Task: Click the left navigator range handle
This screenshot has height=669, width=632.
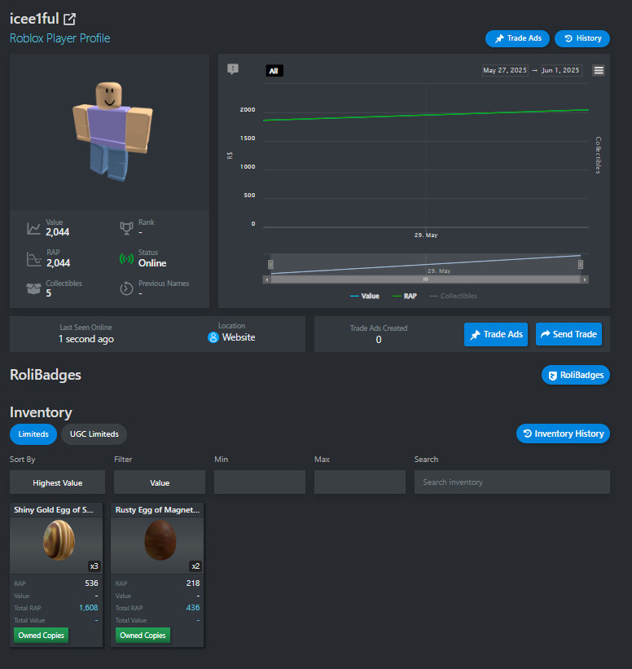Action: [270, 265]
